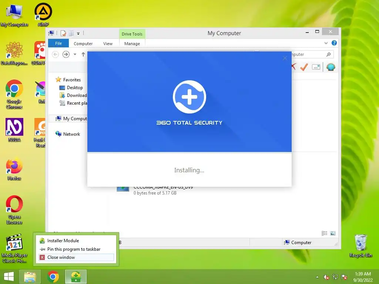Open the recent locations dropdown arrow

point(75,54)
